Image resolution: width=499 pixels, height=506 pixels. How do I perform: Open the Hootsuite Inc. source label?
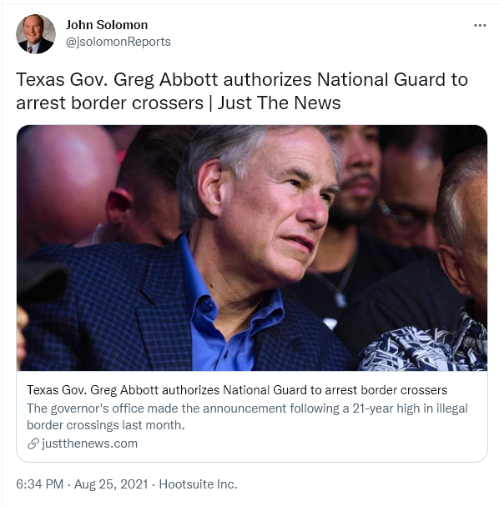click(198, 484)
